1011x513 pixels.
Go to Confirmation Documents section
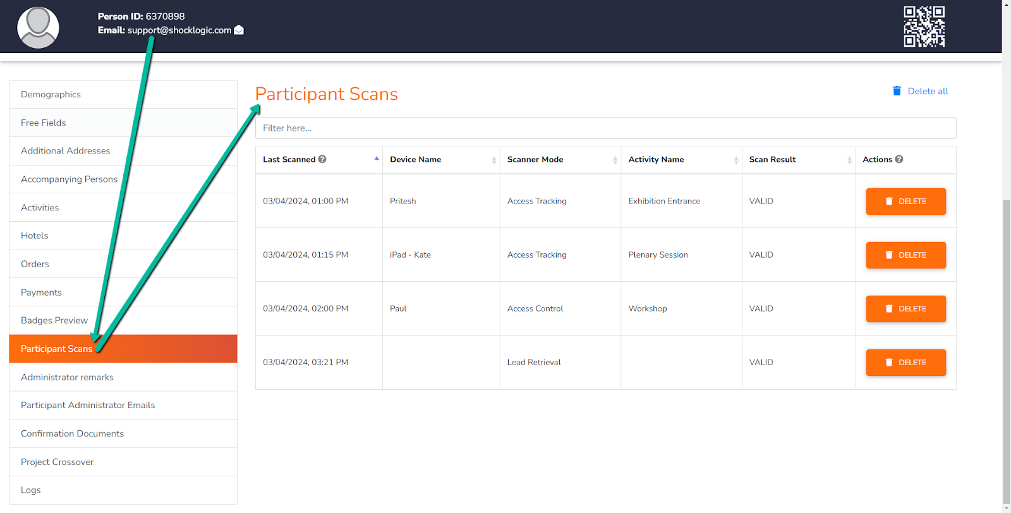(x=72, y=434)
